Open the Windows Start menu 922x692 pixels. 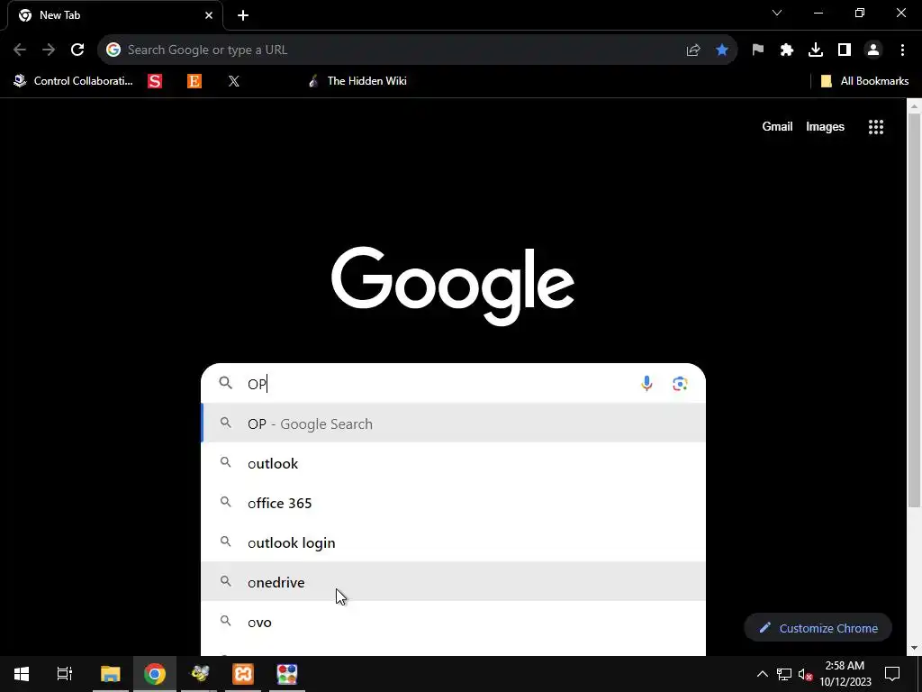[22, 674]
